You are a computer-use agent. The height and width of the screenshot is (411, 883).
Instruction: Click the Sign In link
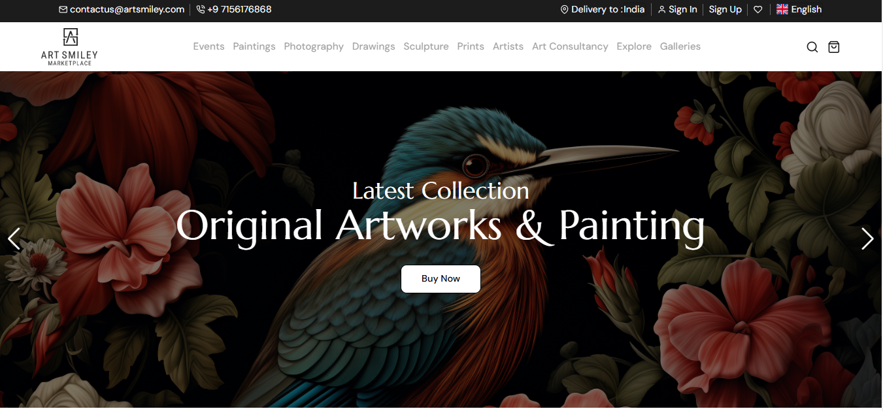[x=678, y=10]
